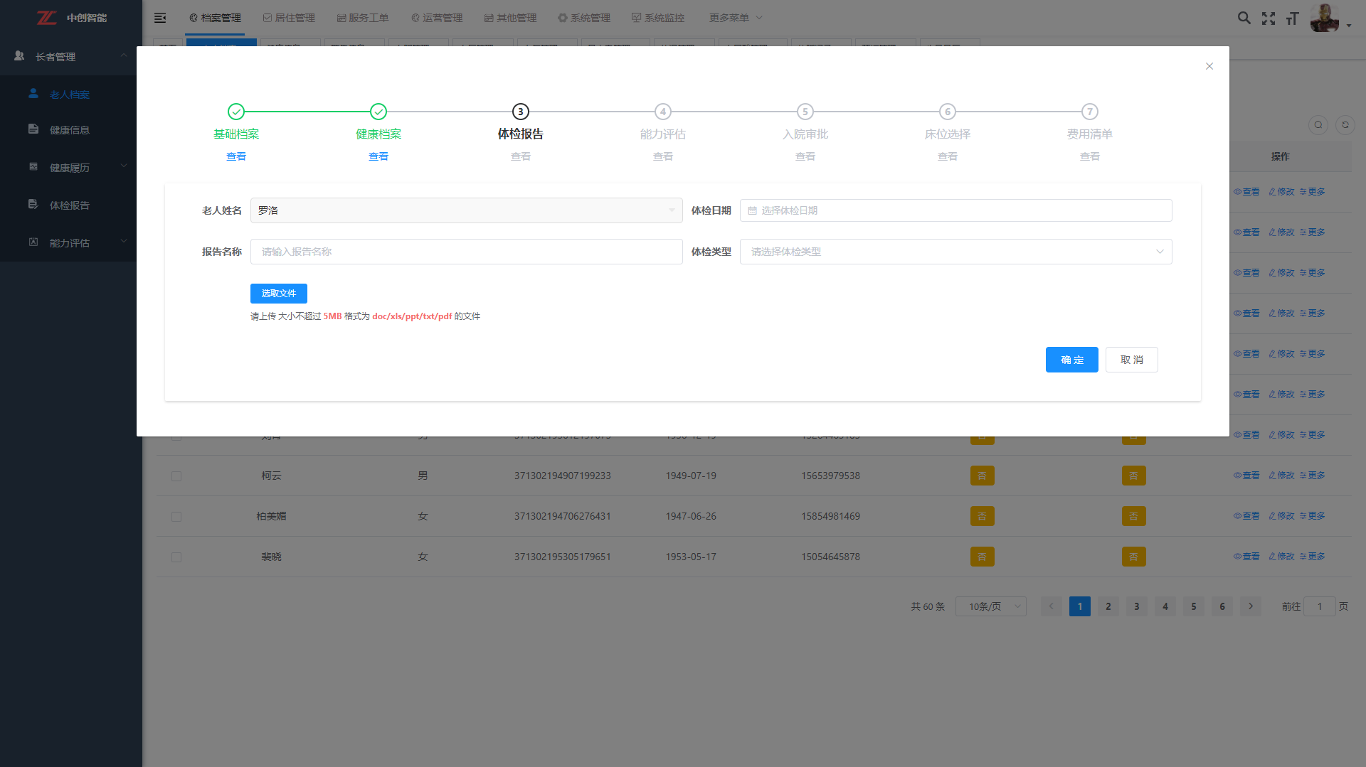Open the 老人姓名 dropdown
The height and width of the screenshot is (767, 1366).
click(466, 210)
